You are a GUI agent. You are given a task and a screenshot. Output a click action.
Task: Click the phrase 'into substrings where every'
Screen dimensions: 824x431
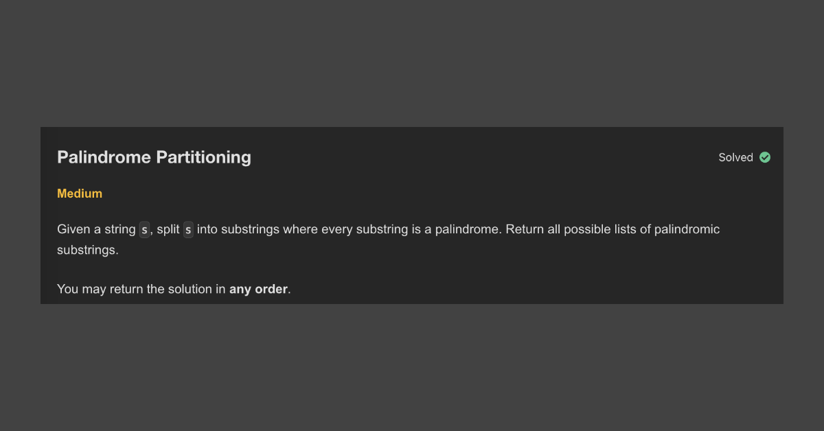[275, 229]
